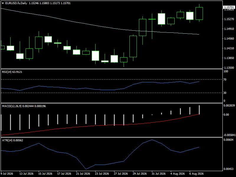The image size is (236, 177).
Task: Click the 4 Aug 2026 date label
Action: (178, 174)
